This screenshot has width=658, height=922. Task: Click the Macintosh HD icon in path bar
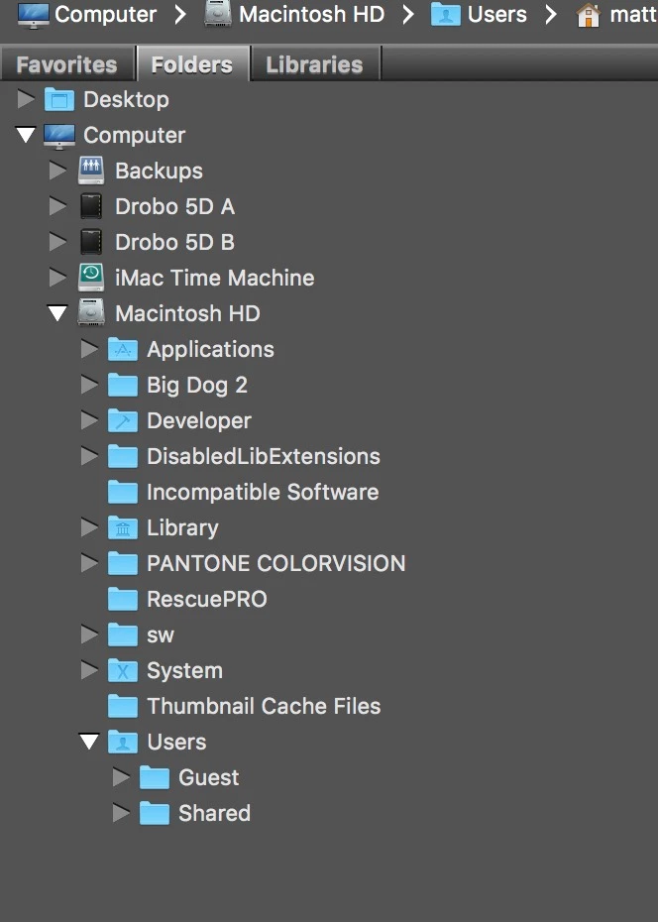click(x=217, y=14)
